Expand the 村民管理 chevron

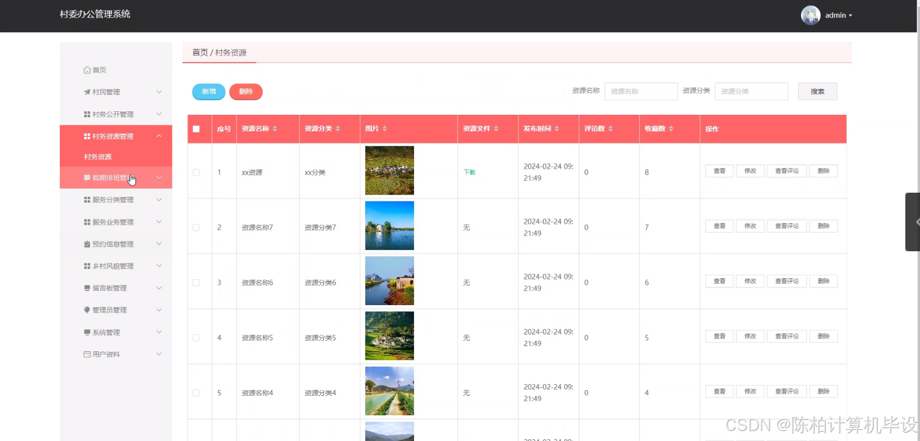coord(159,92)
